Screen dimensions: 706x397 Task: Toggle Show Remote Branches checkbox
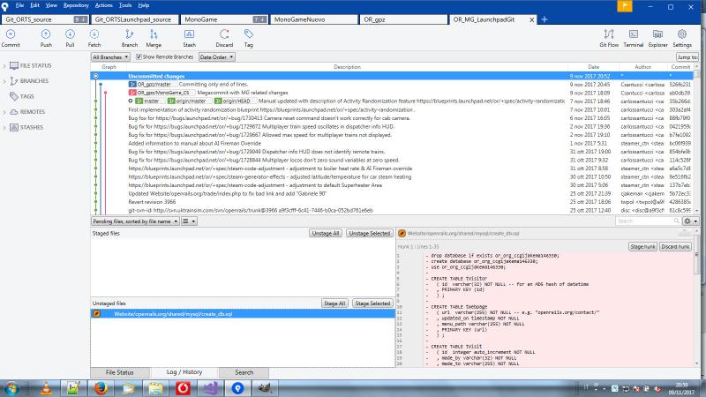[x=139, y=57]
